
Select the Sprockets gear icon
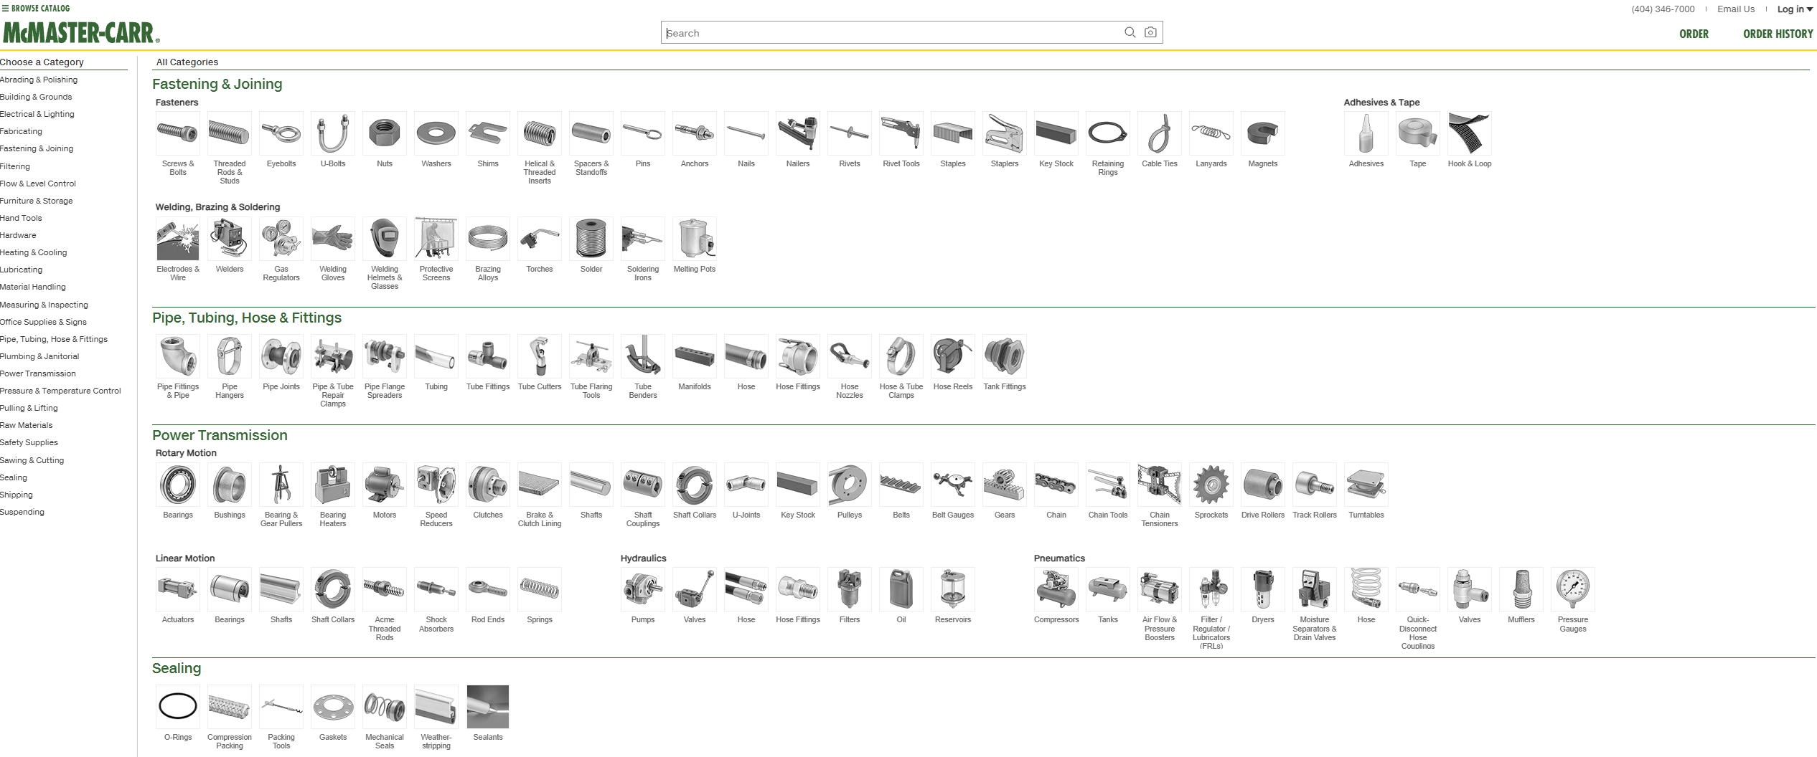pyautogui.click(x=1211, y=485)
